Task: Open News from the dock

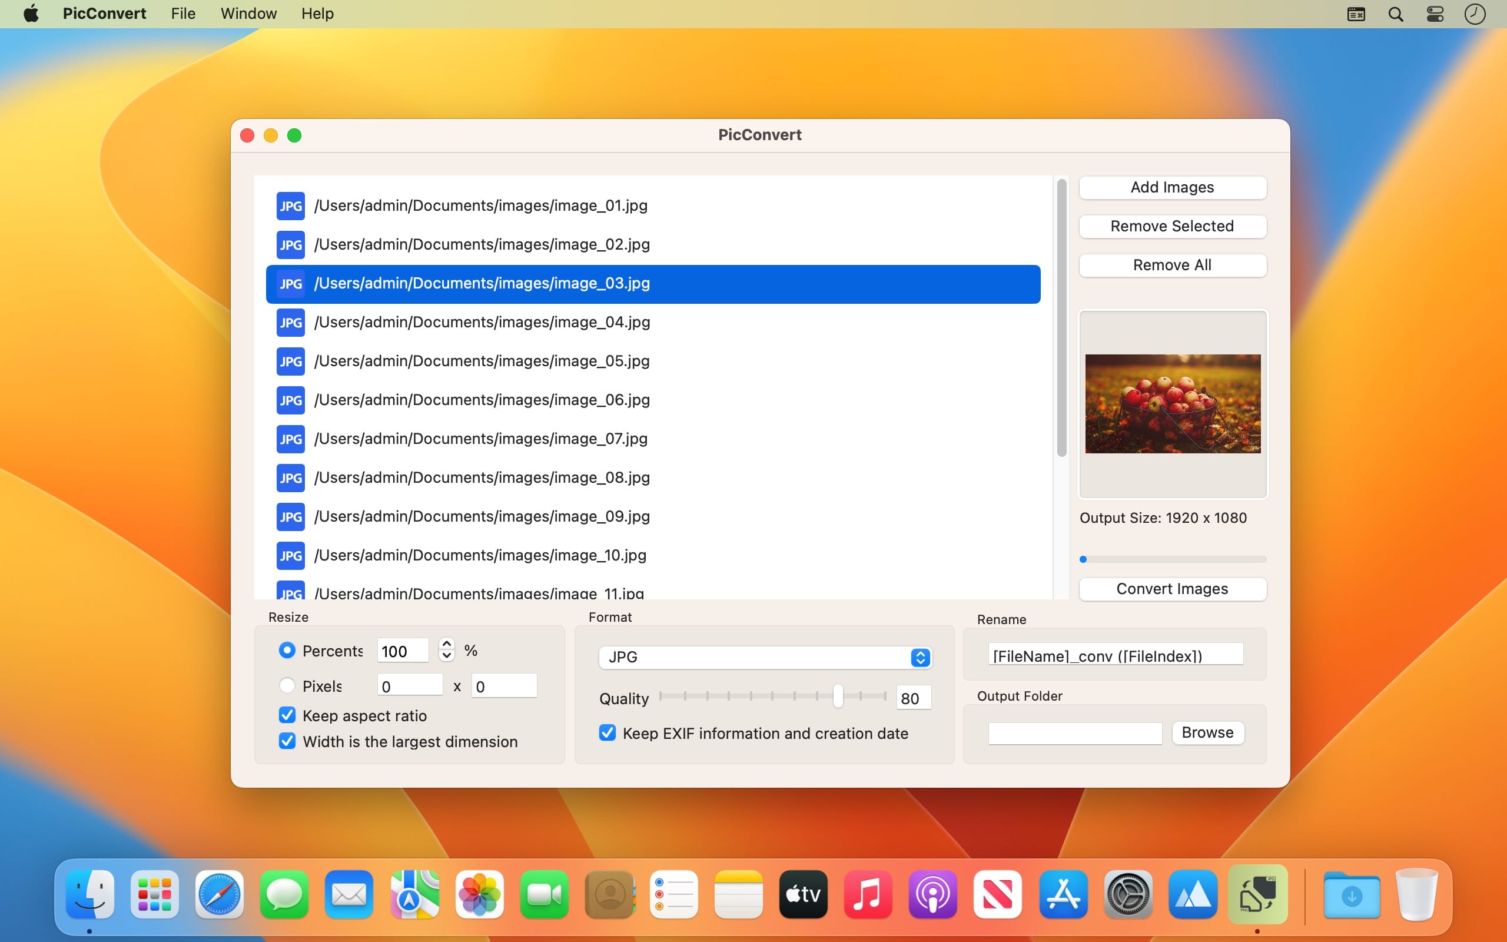Action: tap(998, 895)
